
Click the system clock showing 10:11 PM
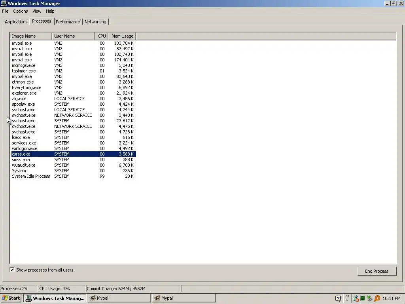[391, 298]
